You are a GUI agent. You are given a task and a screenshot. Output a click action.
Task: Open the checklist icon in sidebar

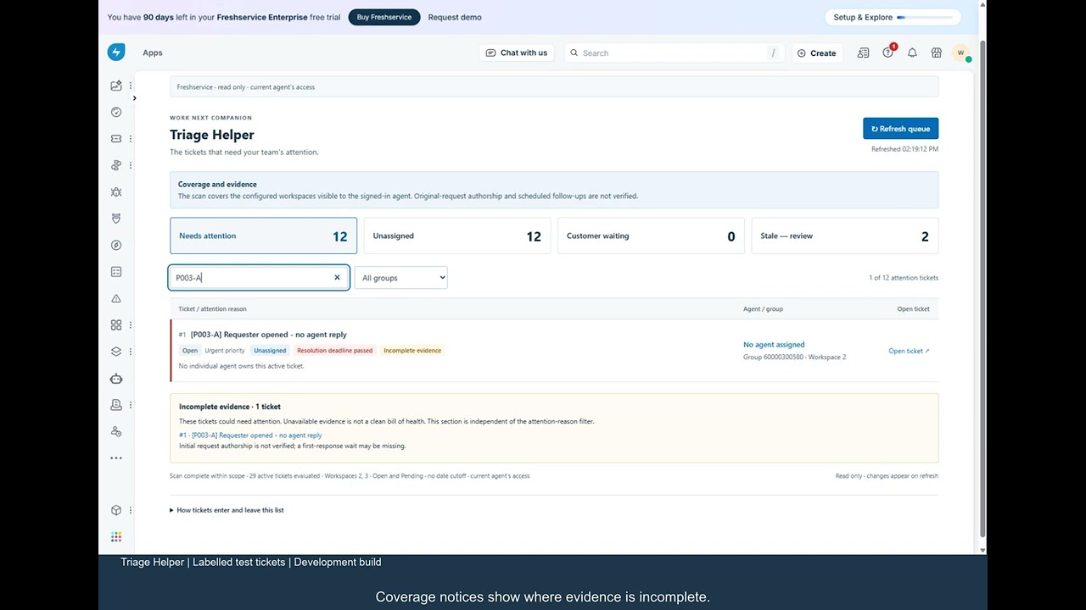click(x=116, y=272)
